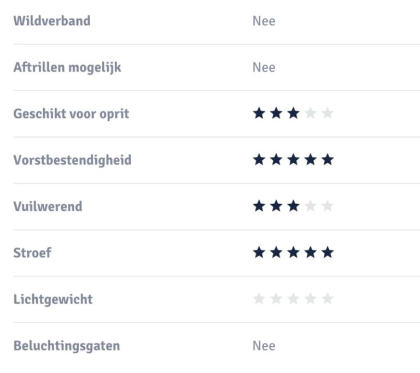Click the Nee value beside Wildverband

(264, 21)
